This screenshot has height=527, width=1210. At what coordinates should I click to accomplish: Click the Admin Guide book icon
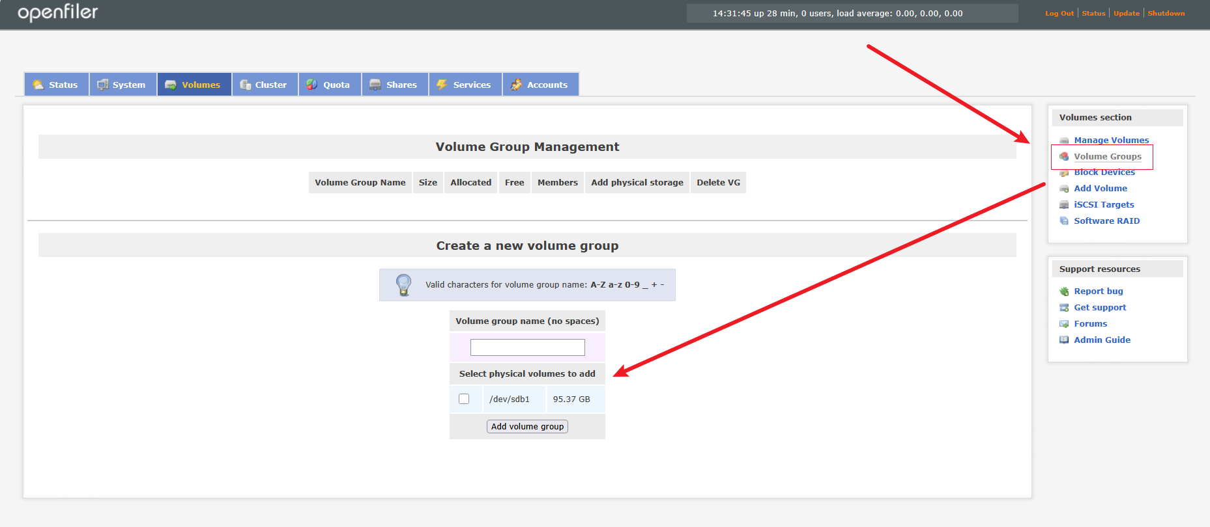click(1064, 340)
